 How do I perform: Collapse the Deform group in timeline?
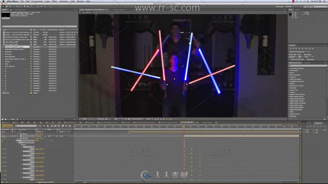[19, 145]
